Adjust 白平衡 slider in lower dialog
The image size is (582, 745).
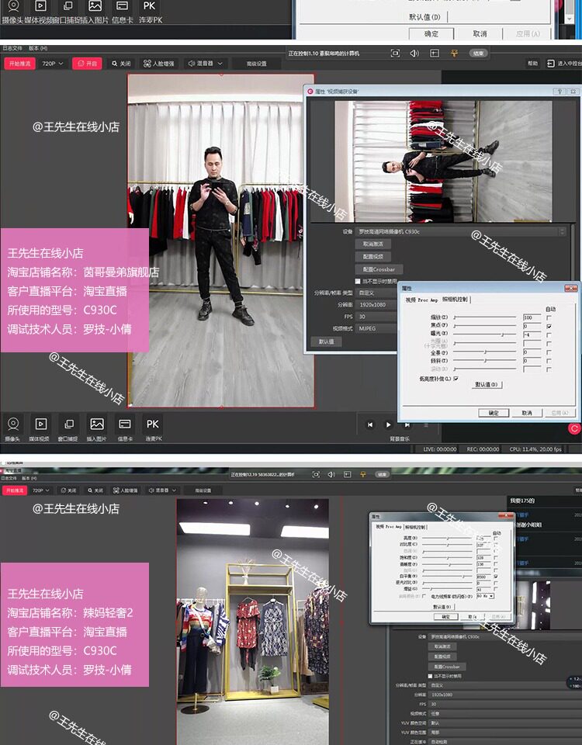[447, 576]
